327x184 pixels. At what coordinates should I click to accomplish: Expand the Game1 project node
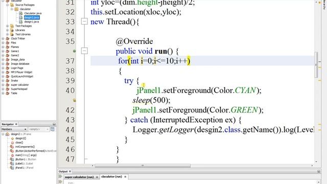point(3,51)
